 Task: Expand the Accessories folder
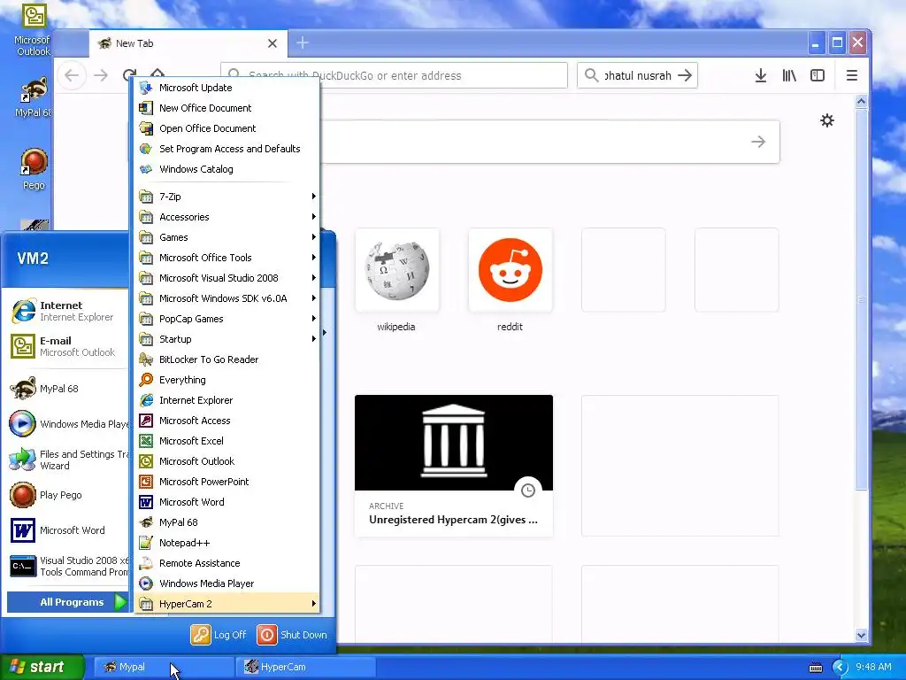click(226, 217)
